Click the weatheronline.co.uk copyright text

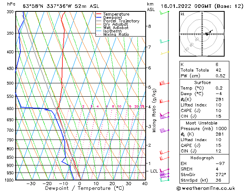pos(206,188)
